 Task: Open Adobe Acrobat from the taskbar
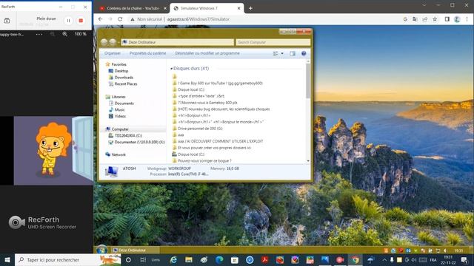(x=265, y=259)
